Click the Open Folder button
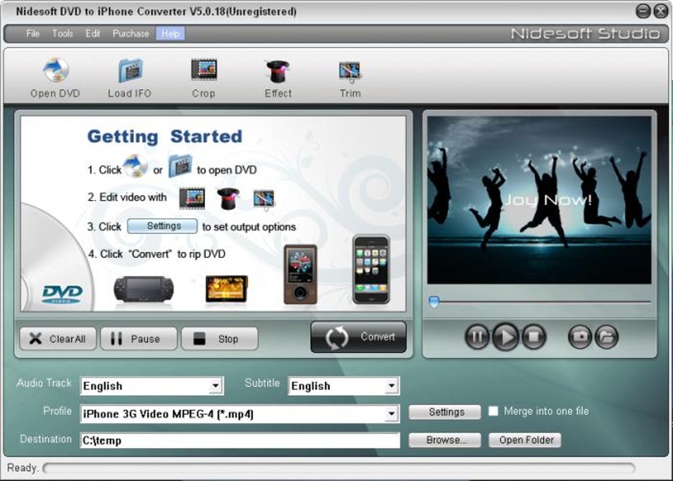The height and width of the screenshot is (481, 673). (525, 440)
